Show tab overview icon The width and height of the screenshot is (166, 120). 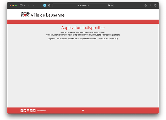[x=155, y=5]
